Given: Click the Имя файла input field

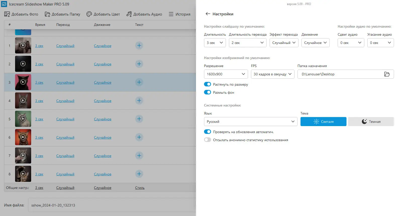Looking at the screenshot, I should [111, 205].
